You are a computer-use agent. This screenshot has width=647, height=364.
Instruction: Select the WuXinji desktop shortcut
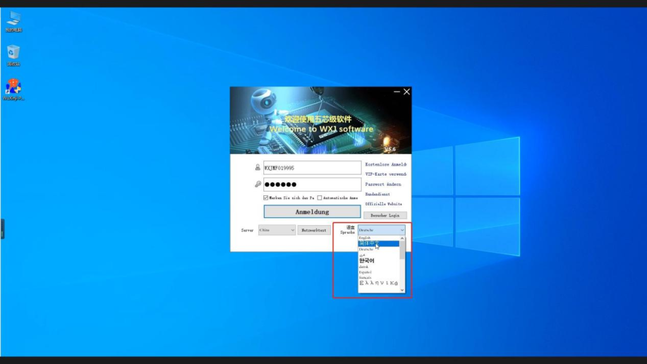(x=13, y=90)
